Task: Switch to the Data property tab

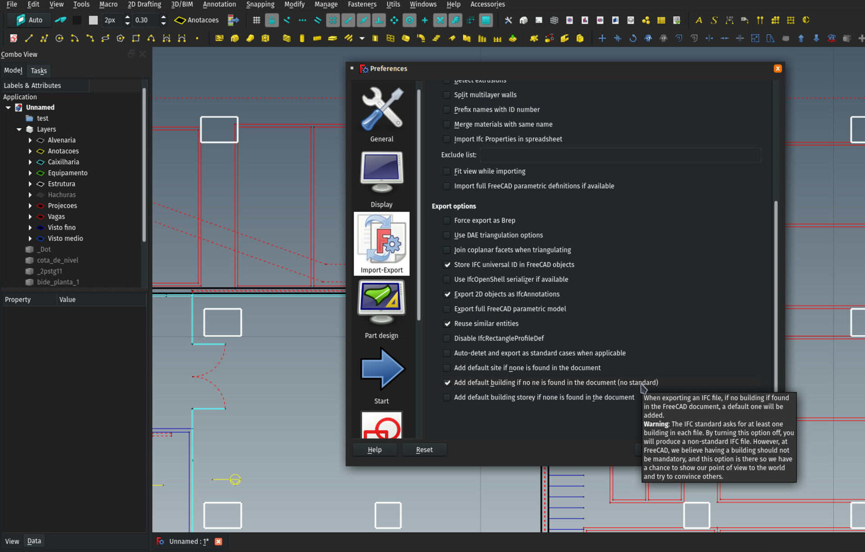Action: click(34, 541)
